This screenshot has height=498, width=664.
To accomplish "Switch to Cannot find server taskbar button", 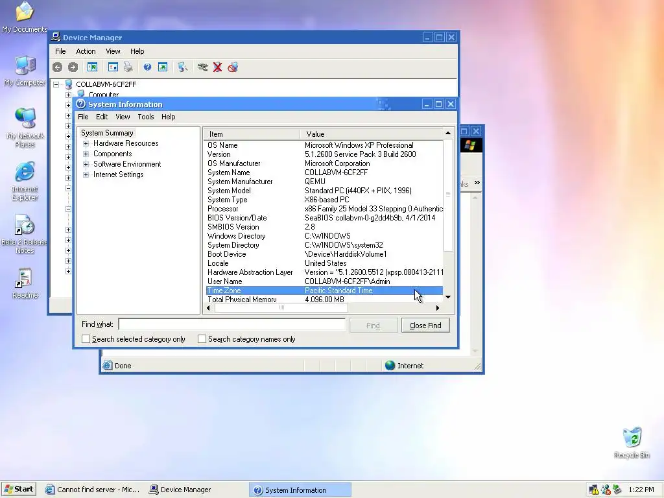I will [x=93, y=490].
